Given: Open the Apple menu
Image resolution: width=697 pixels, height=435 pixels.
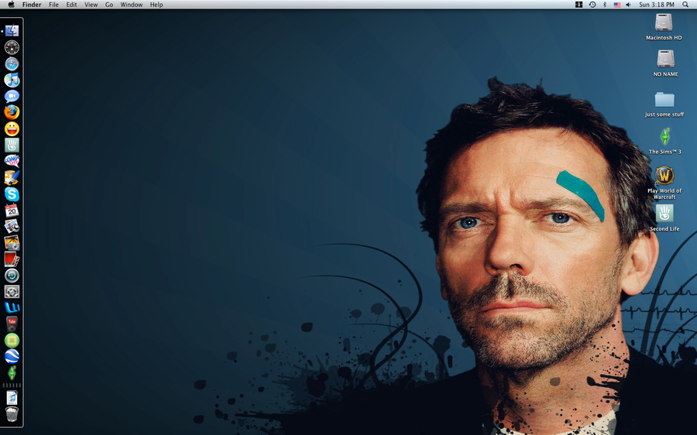Looking at the screenshot, I should (11, 5).
